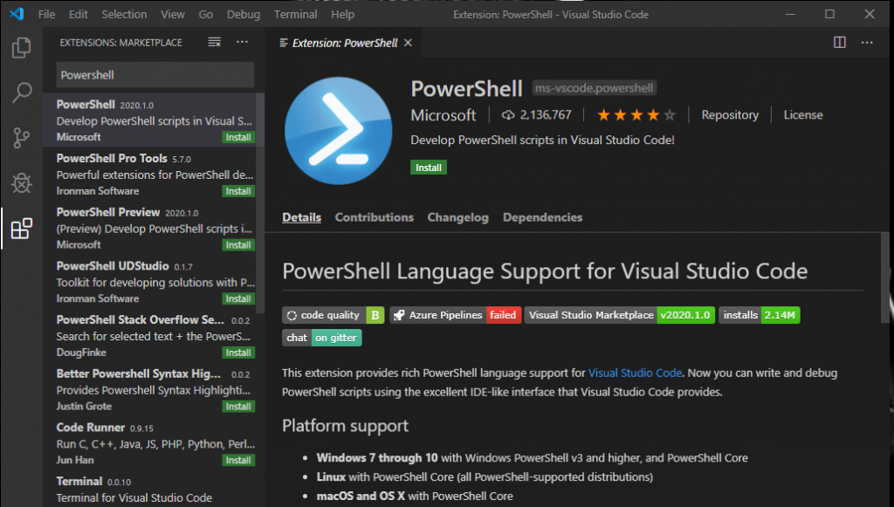The image size is (894, 507).
Task: Install PowerShell UDStudio extension
Action: 238,298
